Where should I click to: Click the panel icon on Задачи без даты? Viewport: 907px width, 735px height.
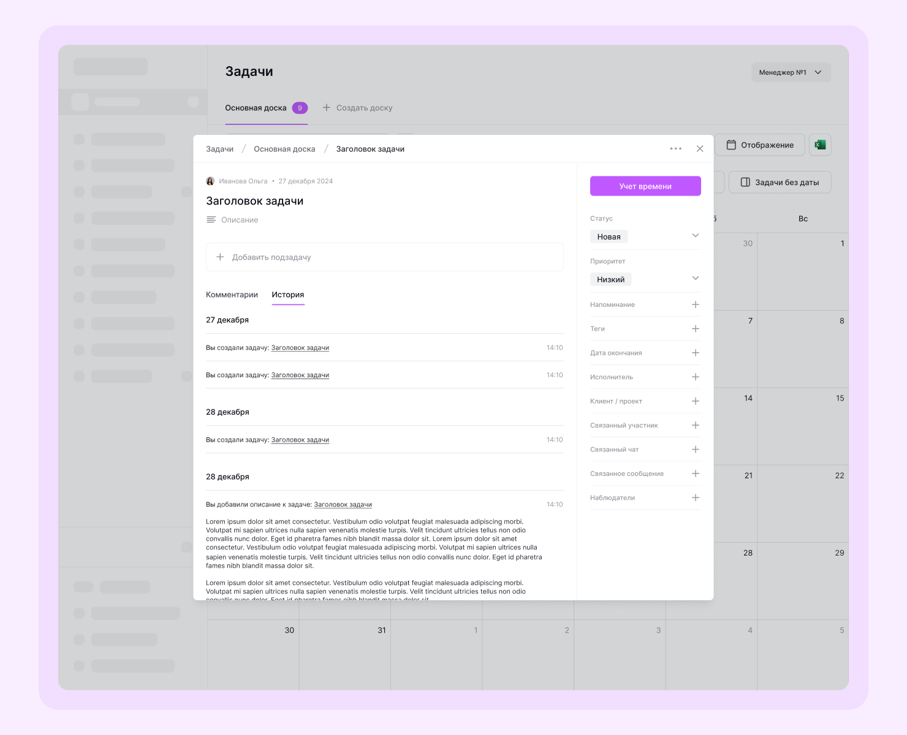[x=745, y=183]
